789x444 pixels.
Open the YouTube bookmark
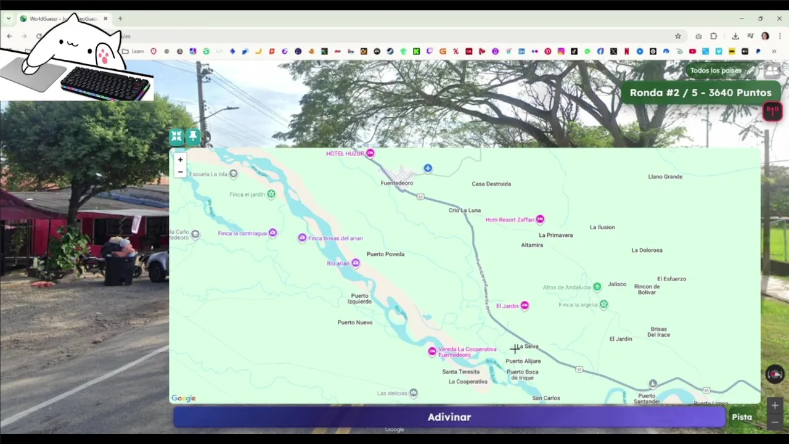pyautogui.click(x=692, y=51)
